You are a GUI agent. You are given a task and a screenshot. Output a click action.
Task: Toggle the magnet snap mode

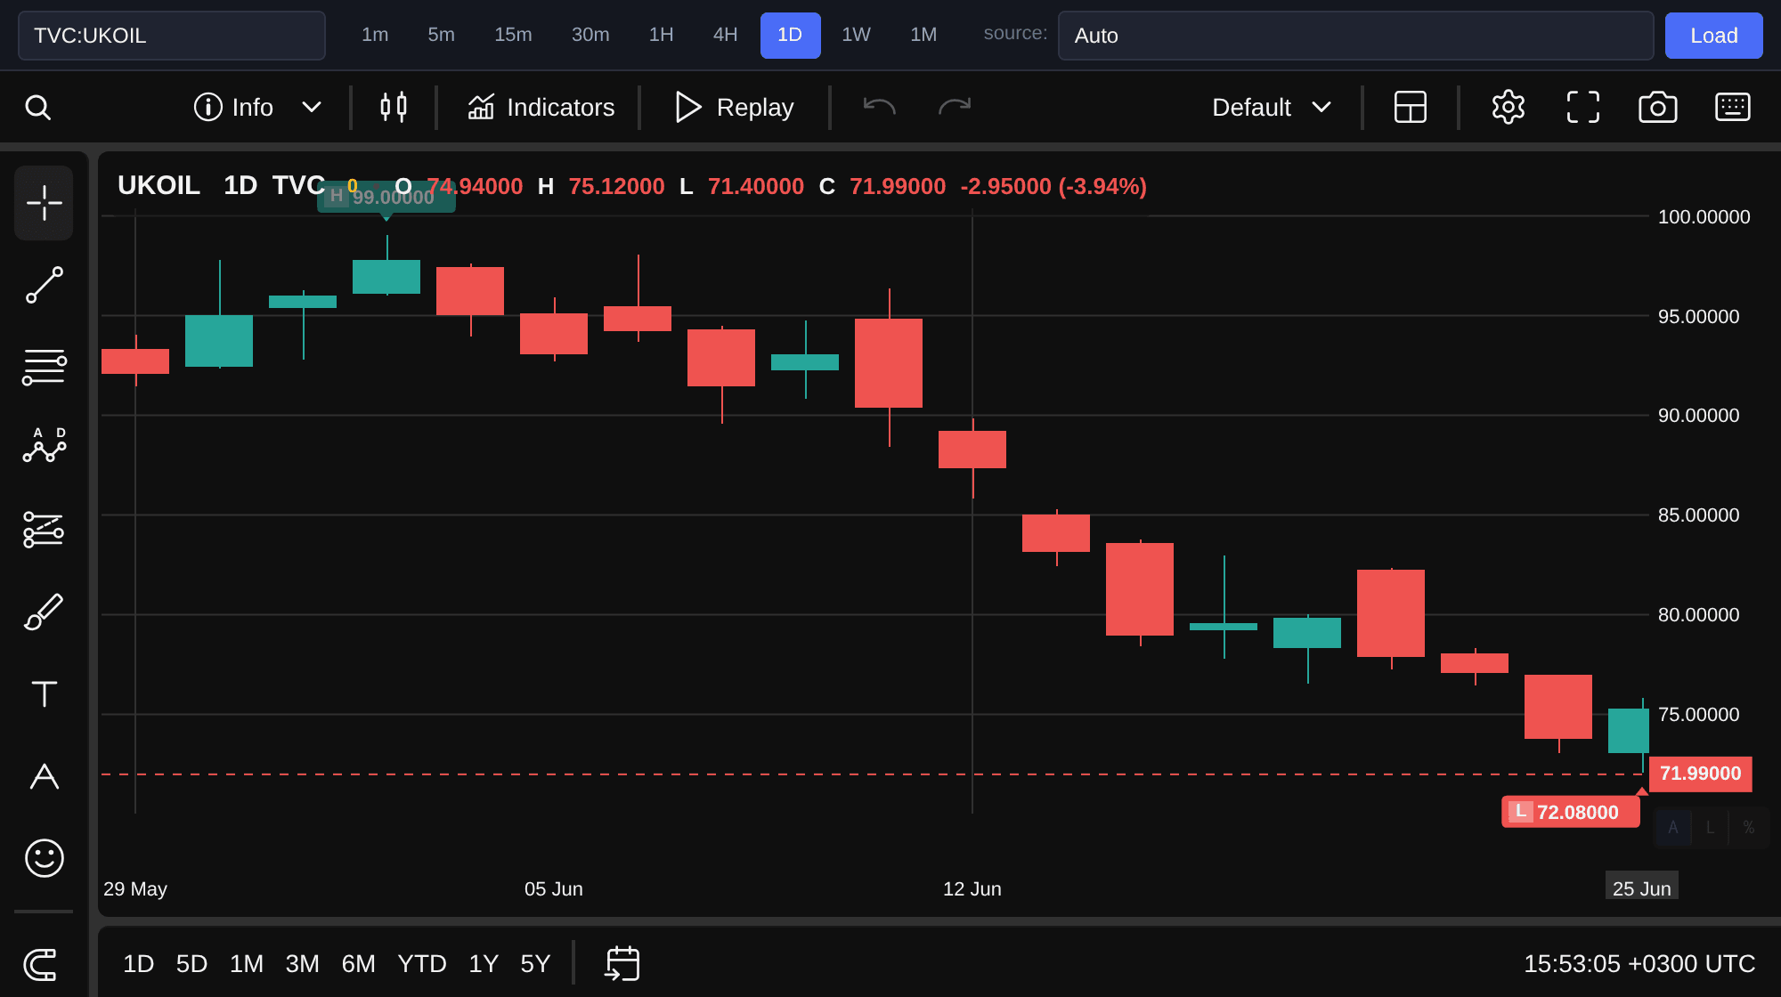[40, 965]
